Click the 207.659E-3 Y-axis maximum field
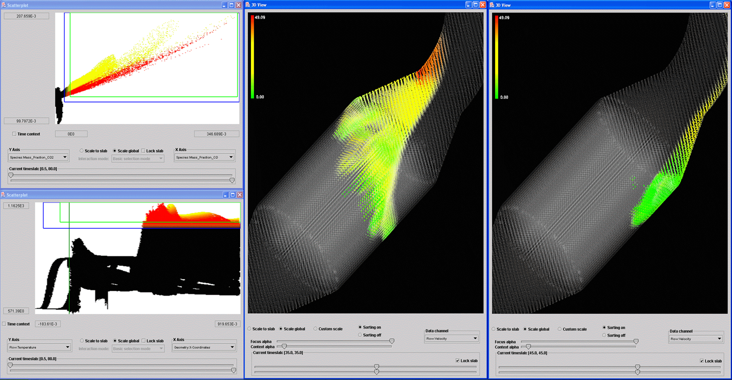The image size is (732, 380). point(27,16)
